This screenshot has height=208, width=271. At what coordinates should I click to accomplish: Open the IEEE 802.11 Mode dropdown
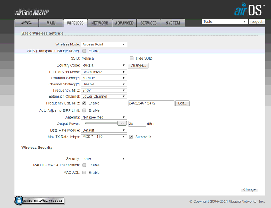tap(104, 72)
